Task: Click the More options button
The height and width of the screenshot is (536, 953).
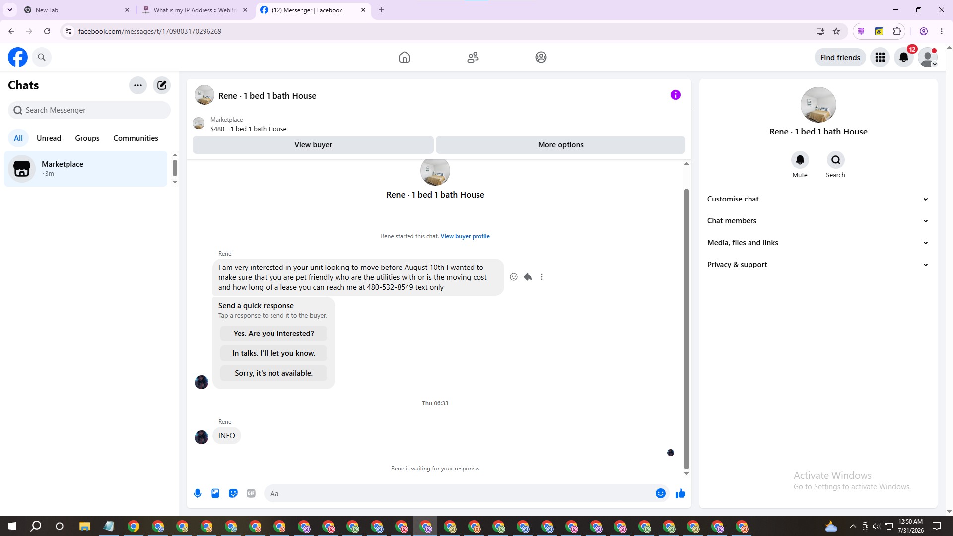Action: click(x=561, y=145)
